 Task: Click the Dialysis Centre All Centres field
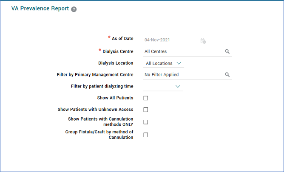pyautogui.click(x=183, y=51)
